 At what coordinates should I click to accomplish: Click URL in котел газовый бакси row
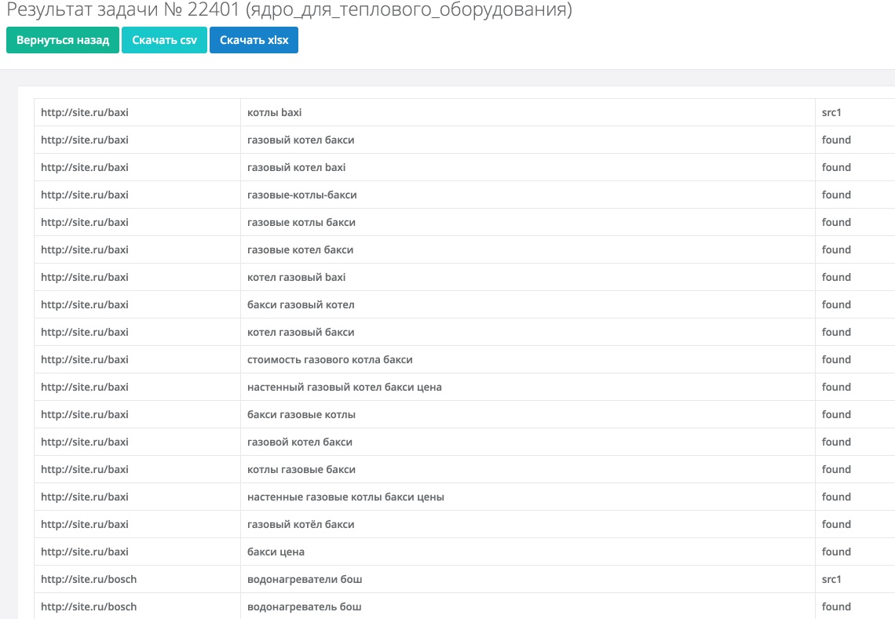click(x=85, y=331)
